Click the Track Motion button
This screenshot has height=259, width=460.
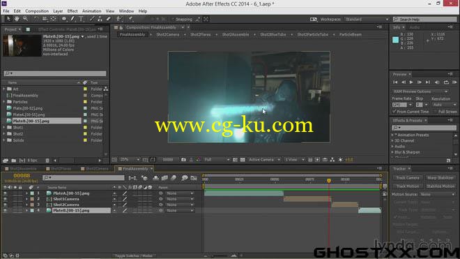(x=408, y=186)
